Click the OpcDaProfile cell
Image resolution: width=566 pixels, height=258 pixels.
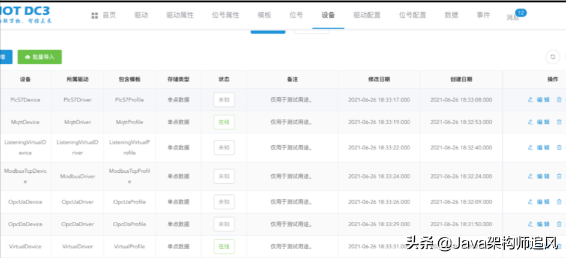(130, 224)
